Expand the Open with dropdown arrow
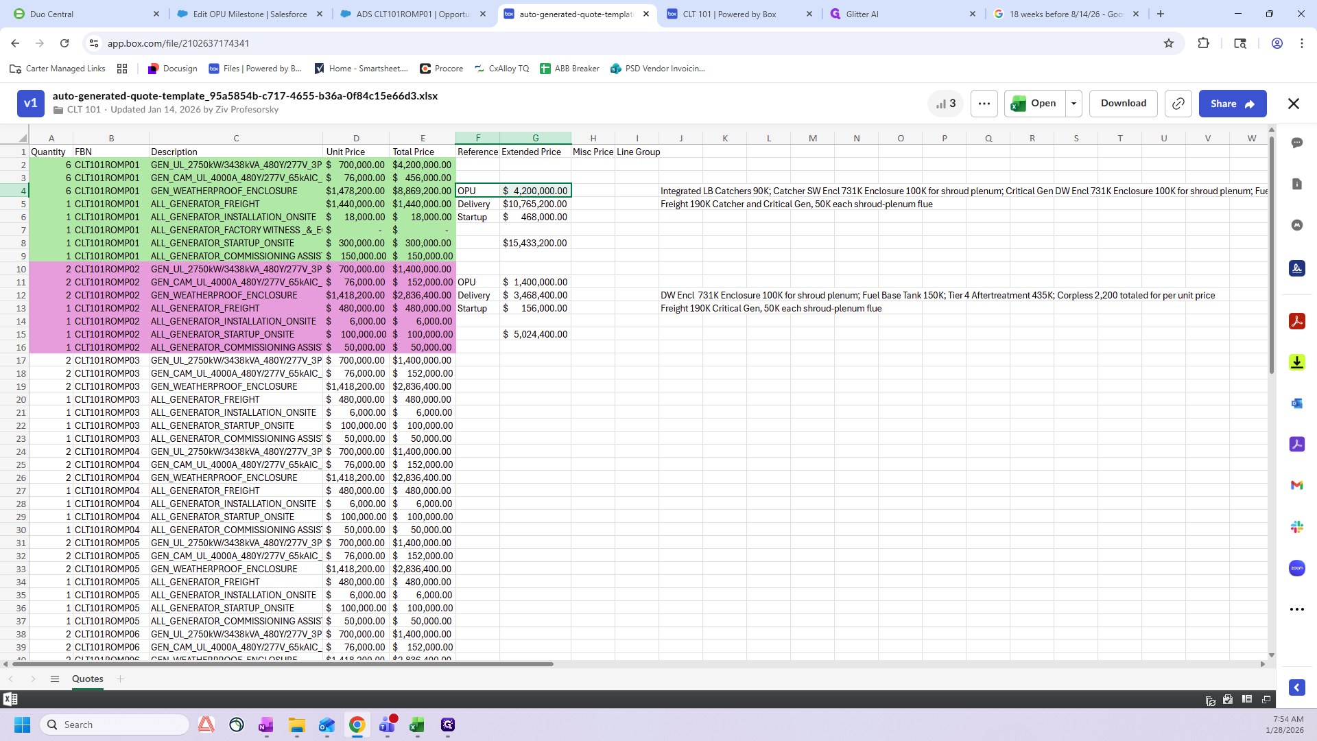 [x=1073, y=104]
